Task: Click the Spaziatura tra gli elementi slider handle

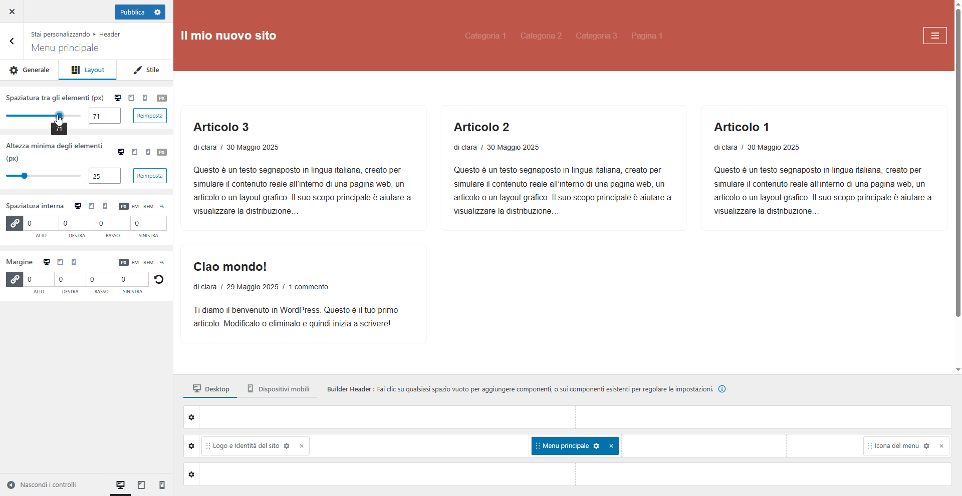Action: click(59, 116)
